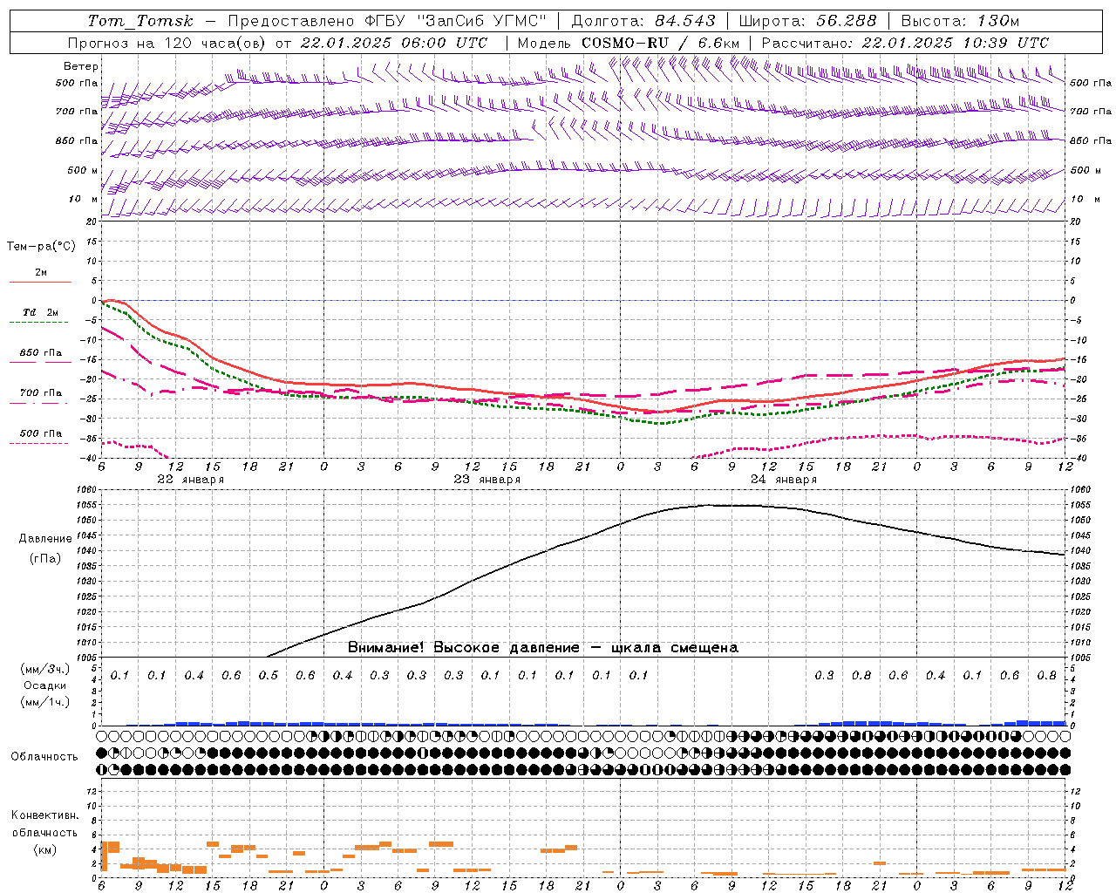The height and width of the screenshot is (893, 1116).
Task: Click the Тем-ра(°C) axis title
Action: tap(41, 247)
